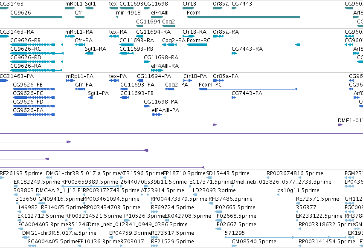Click the eIF4AIII-PA label
Viewport: 363px width, 248px height.
click(x=166, y=110)
